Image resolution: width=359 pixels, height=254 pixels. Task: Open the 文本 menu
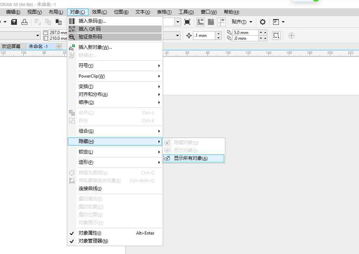[142, 11]
